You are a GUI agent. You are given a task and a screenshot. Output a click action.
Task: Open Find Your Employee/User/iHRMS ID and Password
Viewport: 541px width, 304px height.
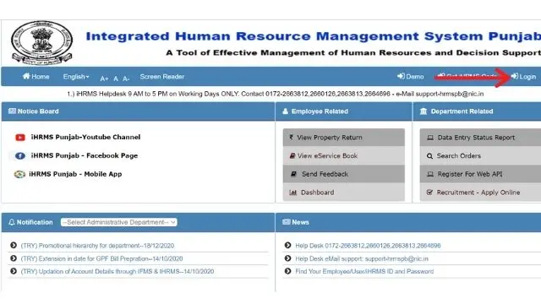point(364,272)
